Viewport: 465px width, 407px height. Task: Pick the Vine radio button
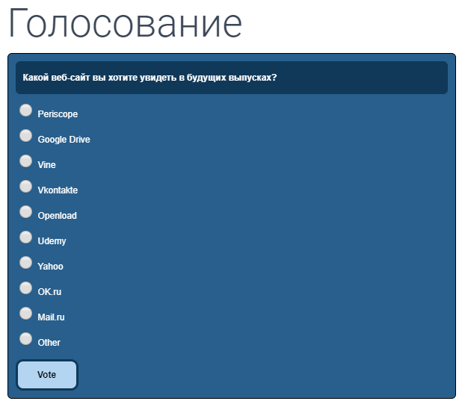pyautogui.click(x=26, y=161)
